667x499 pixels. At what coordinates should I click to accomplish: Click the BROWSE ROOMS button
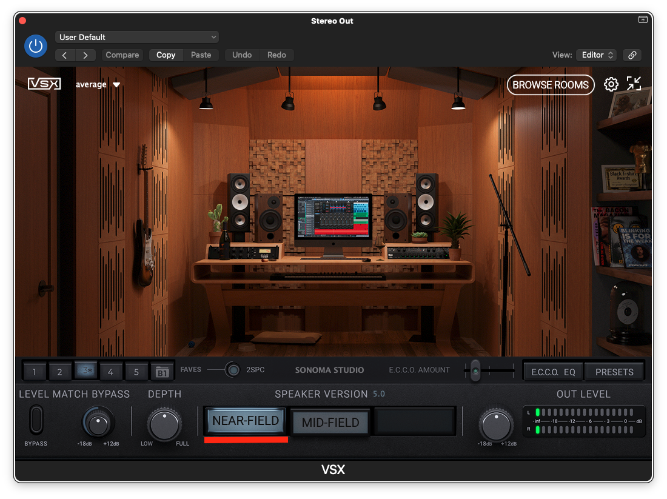(550, 85)
